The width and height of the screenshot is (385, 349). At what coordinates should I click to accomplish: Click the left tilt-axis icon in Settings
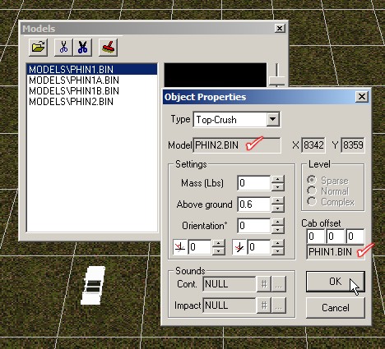[180, 247]
